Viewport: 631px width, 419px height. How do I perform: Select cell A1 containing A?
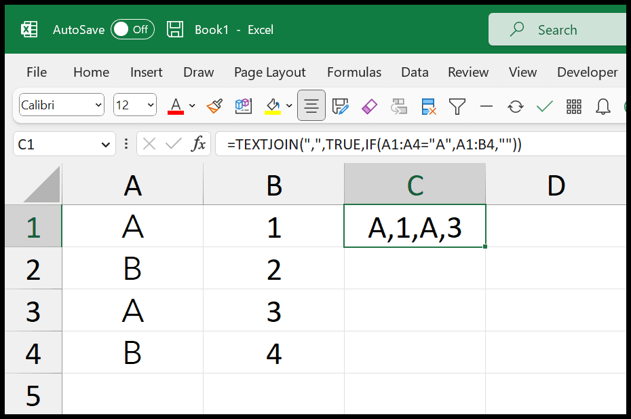[133, 226]
